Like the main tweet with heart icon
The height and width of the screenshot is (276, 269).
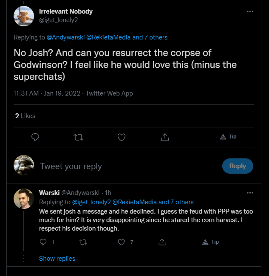[x=122, y=137]
